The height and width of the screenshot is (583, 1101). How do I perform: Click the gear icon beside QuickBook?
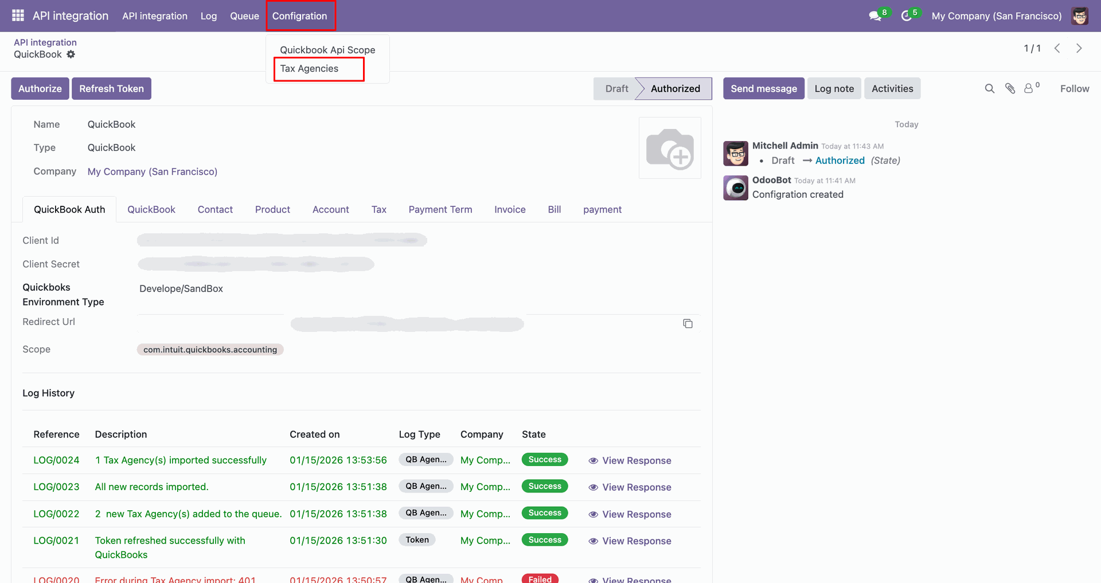[x=71, y=54]
